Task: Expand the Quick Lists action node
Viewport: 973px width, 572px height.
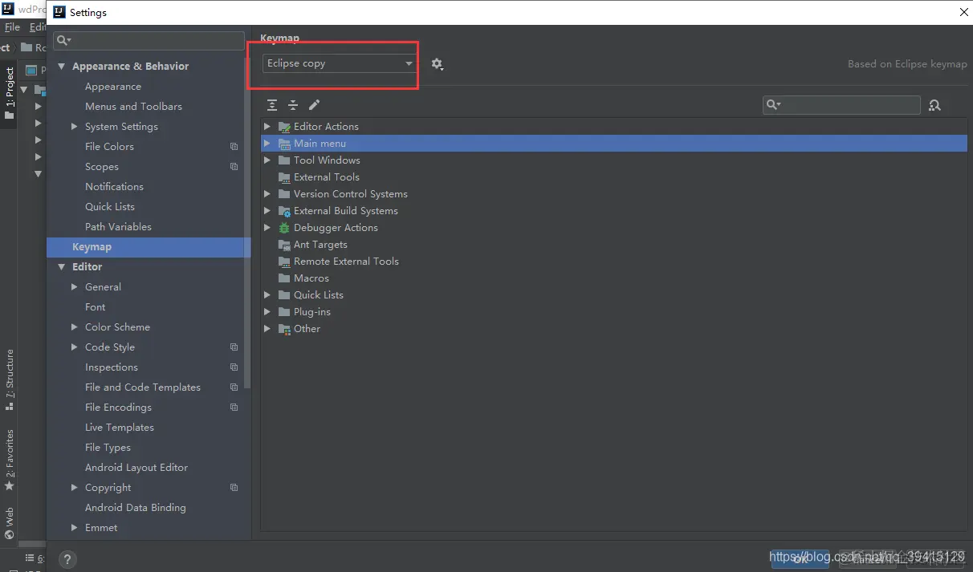Action: click(267, 295)
